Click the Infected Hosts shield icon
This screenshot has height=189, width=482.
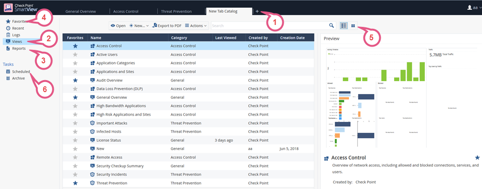click(93, 131)
